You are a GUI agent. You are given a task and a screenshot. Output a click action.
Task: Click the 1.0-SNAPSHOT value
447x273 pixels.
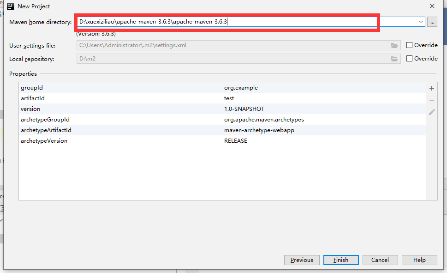point(244,109)
